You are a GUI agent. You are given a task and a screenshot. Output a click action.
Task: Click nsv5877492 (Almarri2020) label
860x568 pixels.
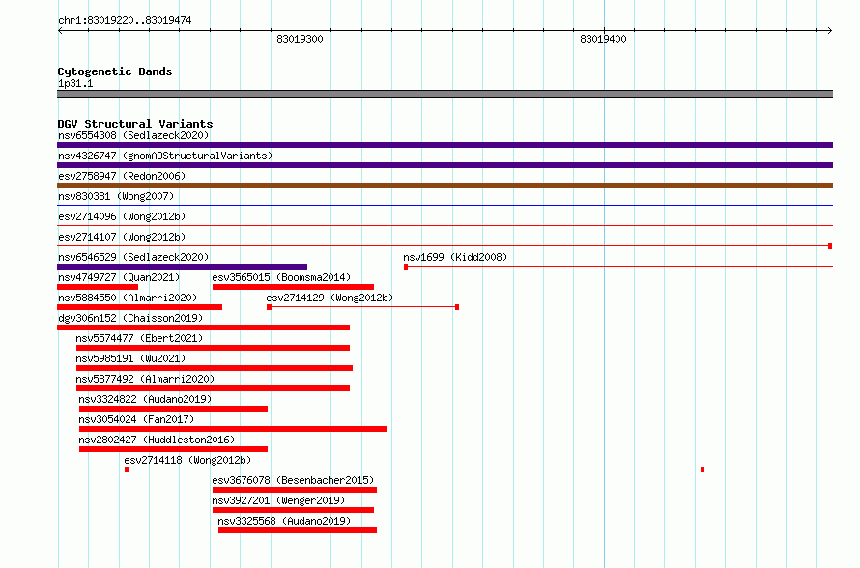(145, 379)
